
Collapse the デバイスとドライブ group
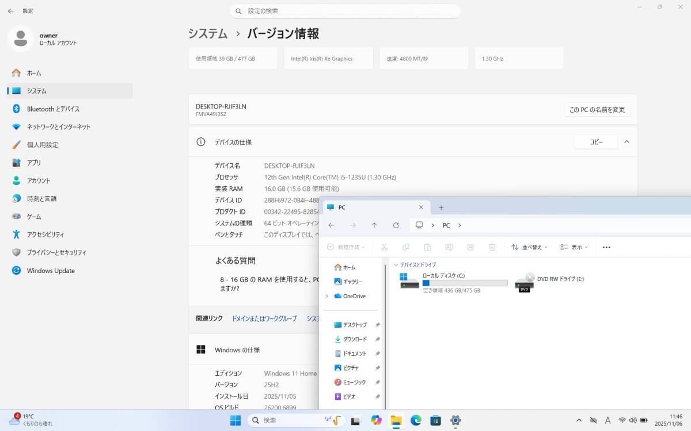pos(396,265)
